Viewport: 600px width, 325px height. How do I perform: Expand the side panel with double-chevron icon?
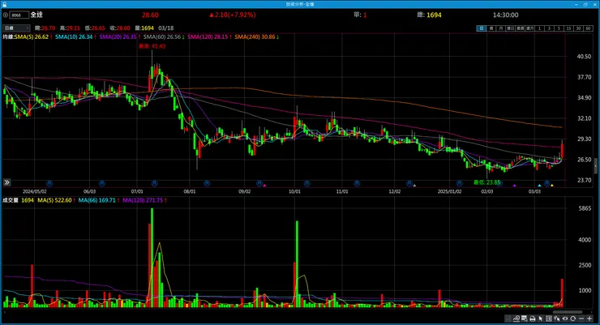pos(6,182)
